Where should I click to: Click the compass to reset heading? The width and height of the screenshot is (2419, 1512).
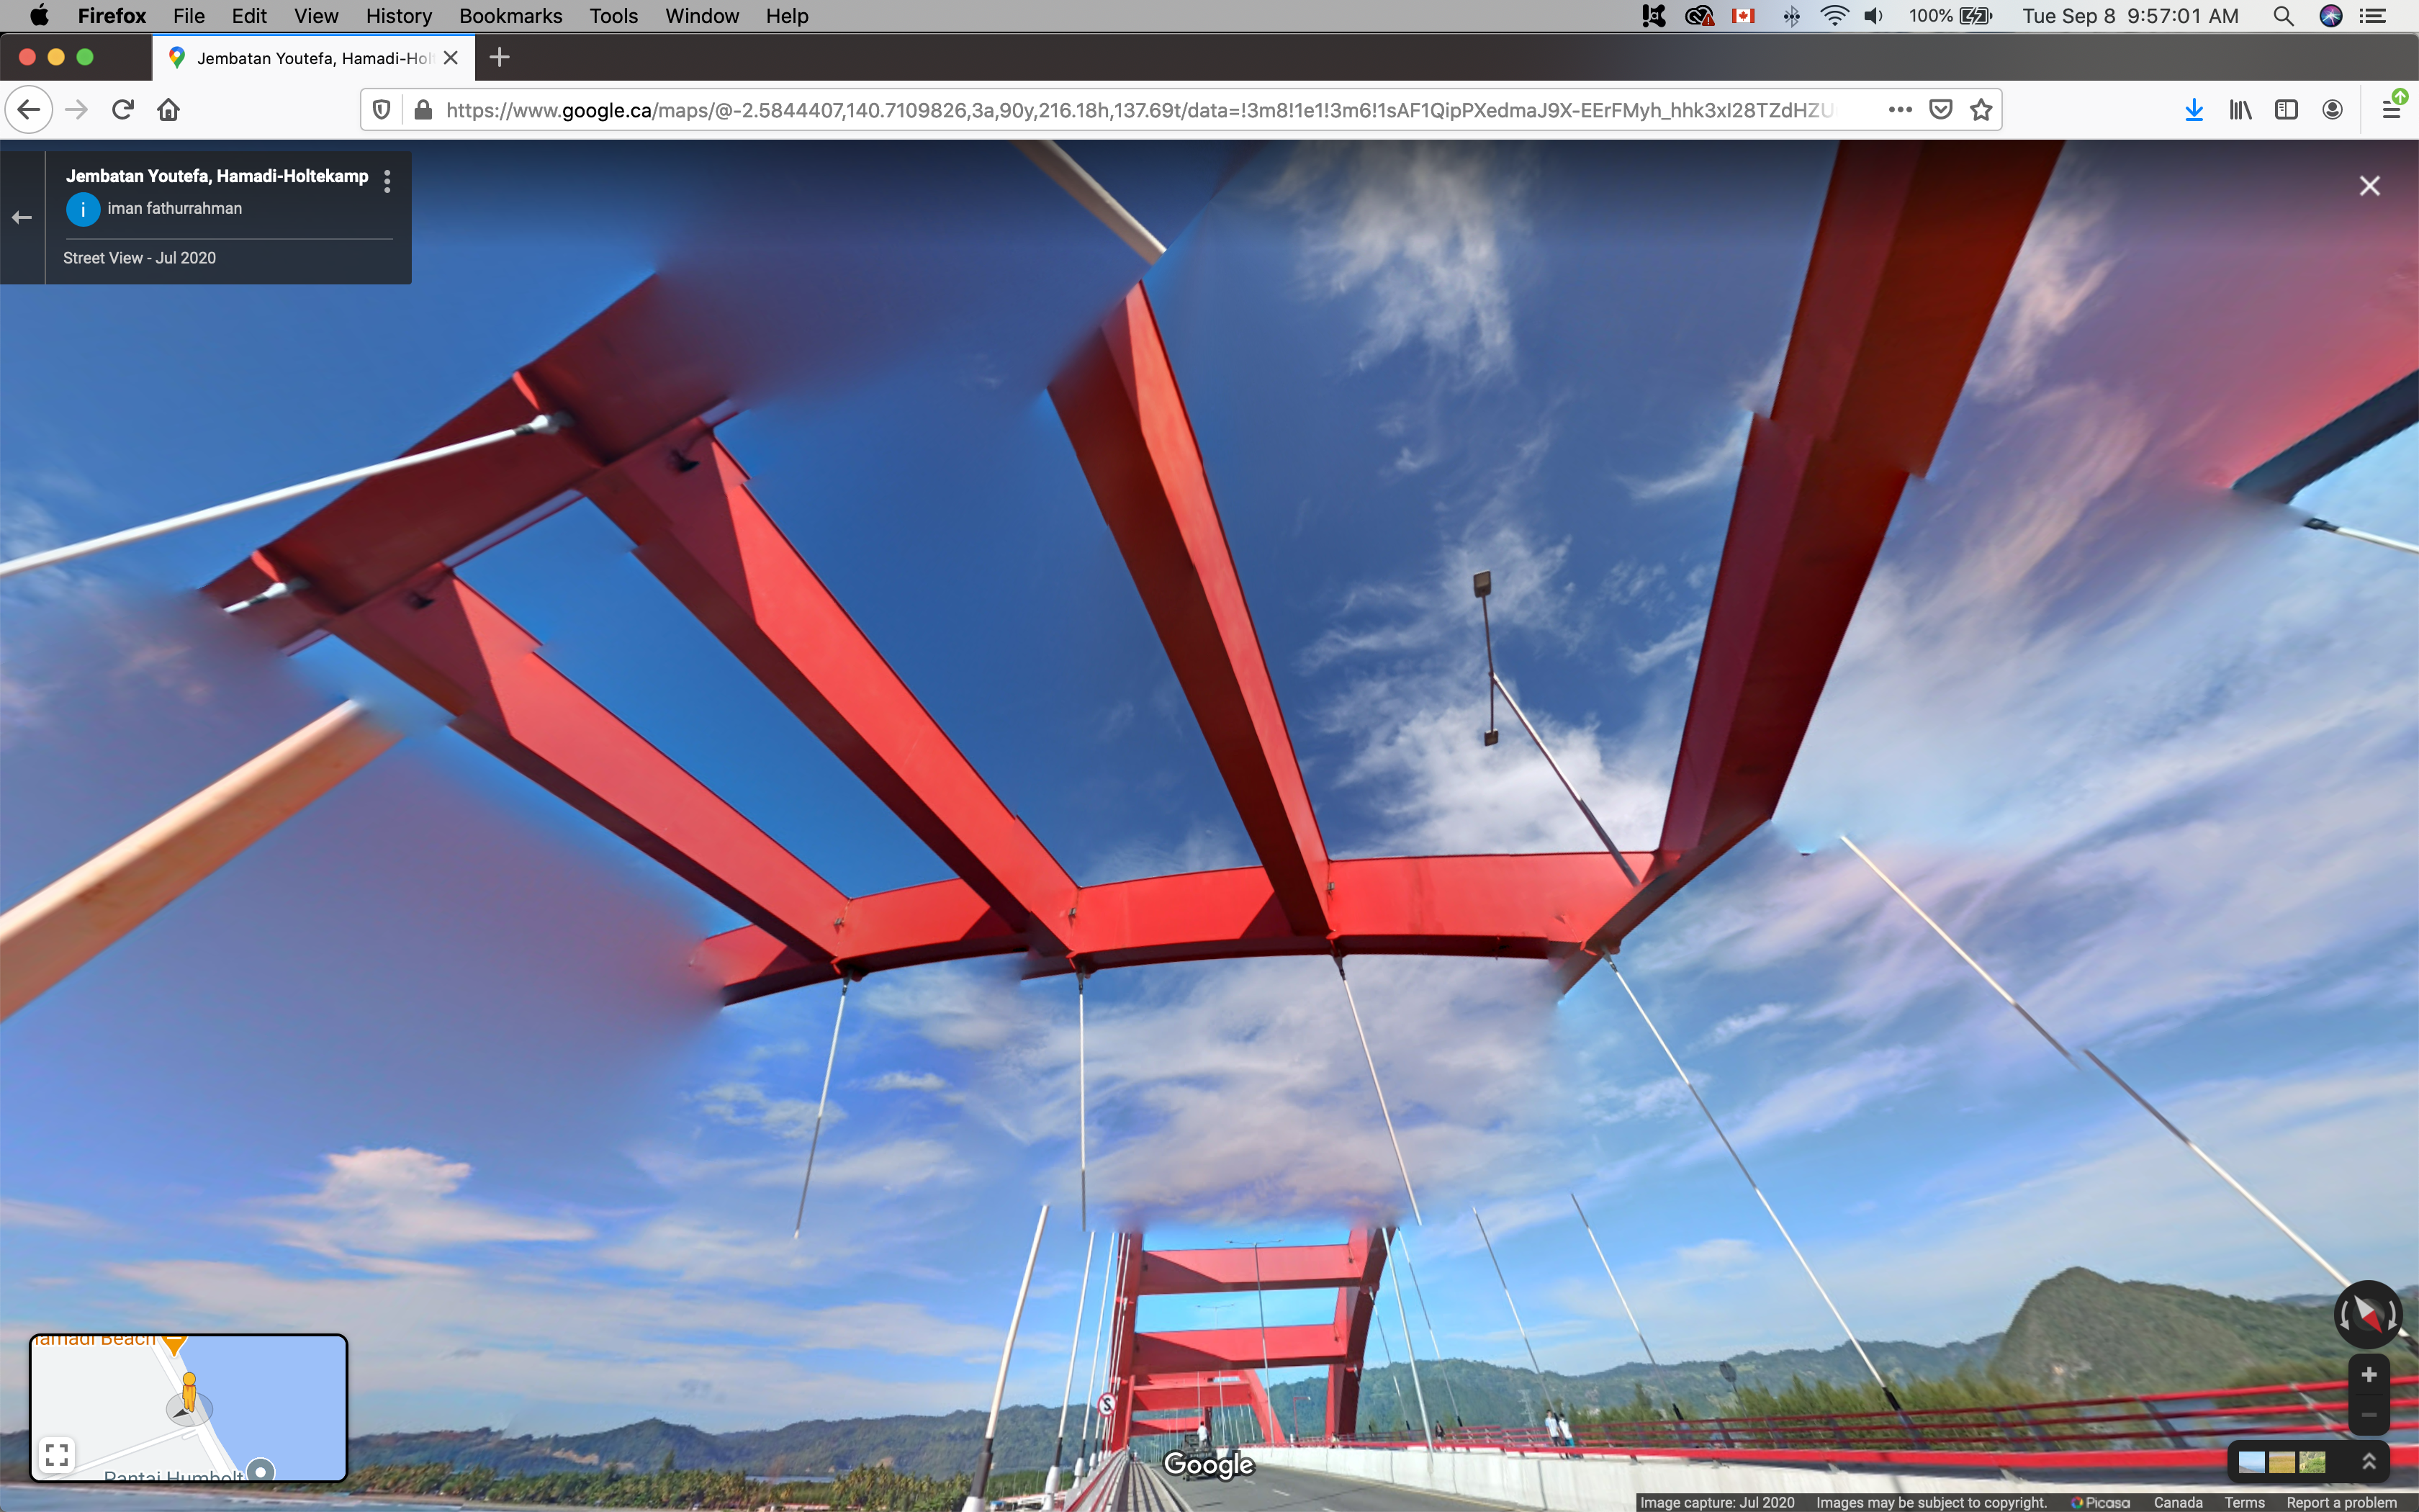[2367, 1314]
